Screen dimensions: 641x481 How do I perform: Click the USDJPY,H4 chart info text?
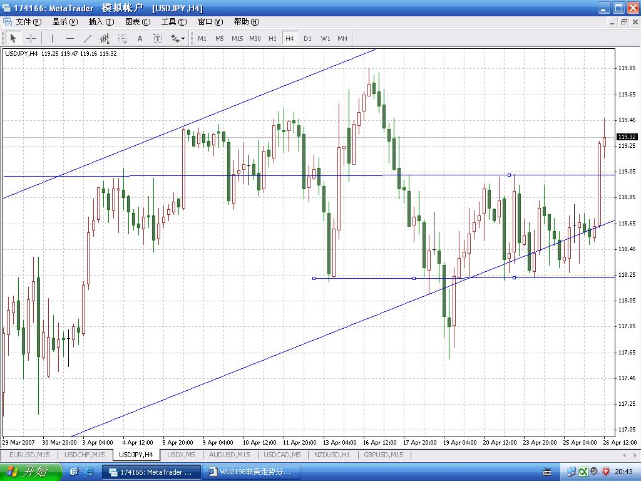click(x=61, y=54)
